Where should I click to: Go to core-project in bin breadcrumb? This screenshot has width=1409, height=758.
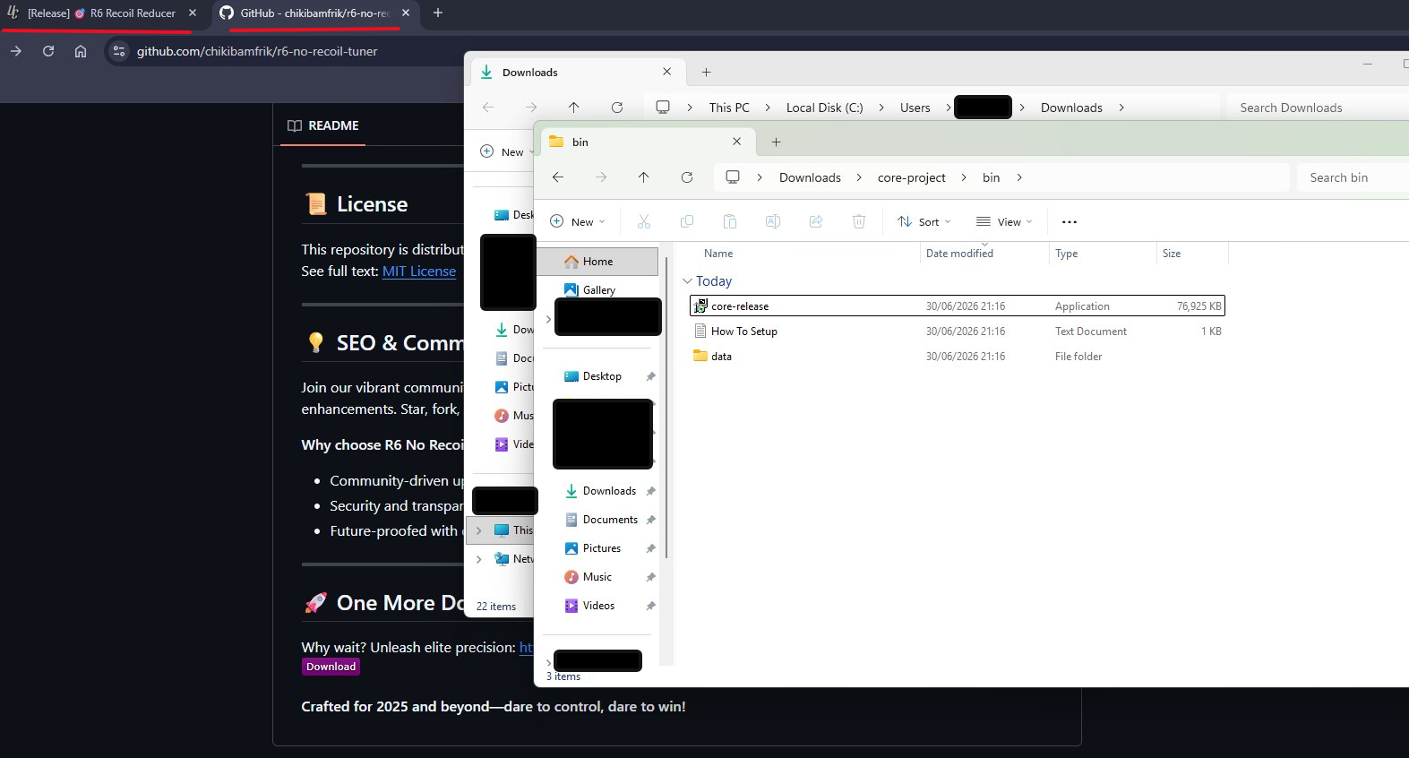click(x=911, y=177)
